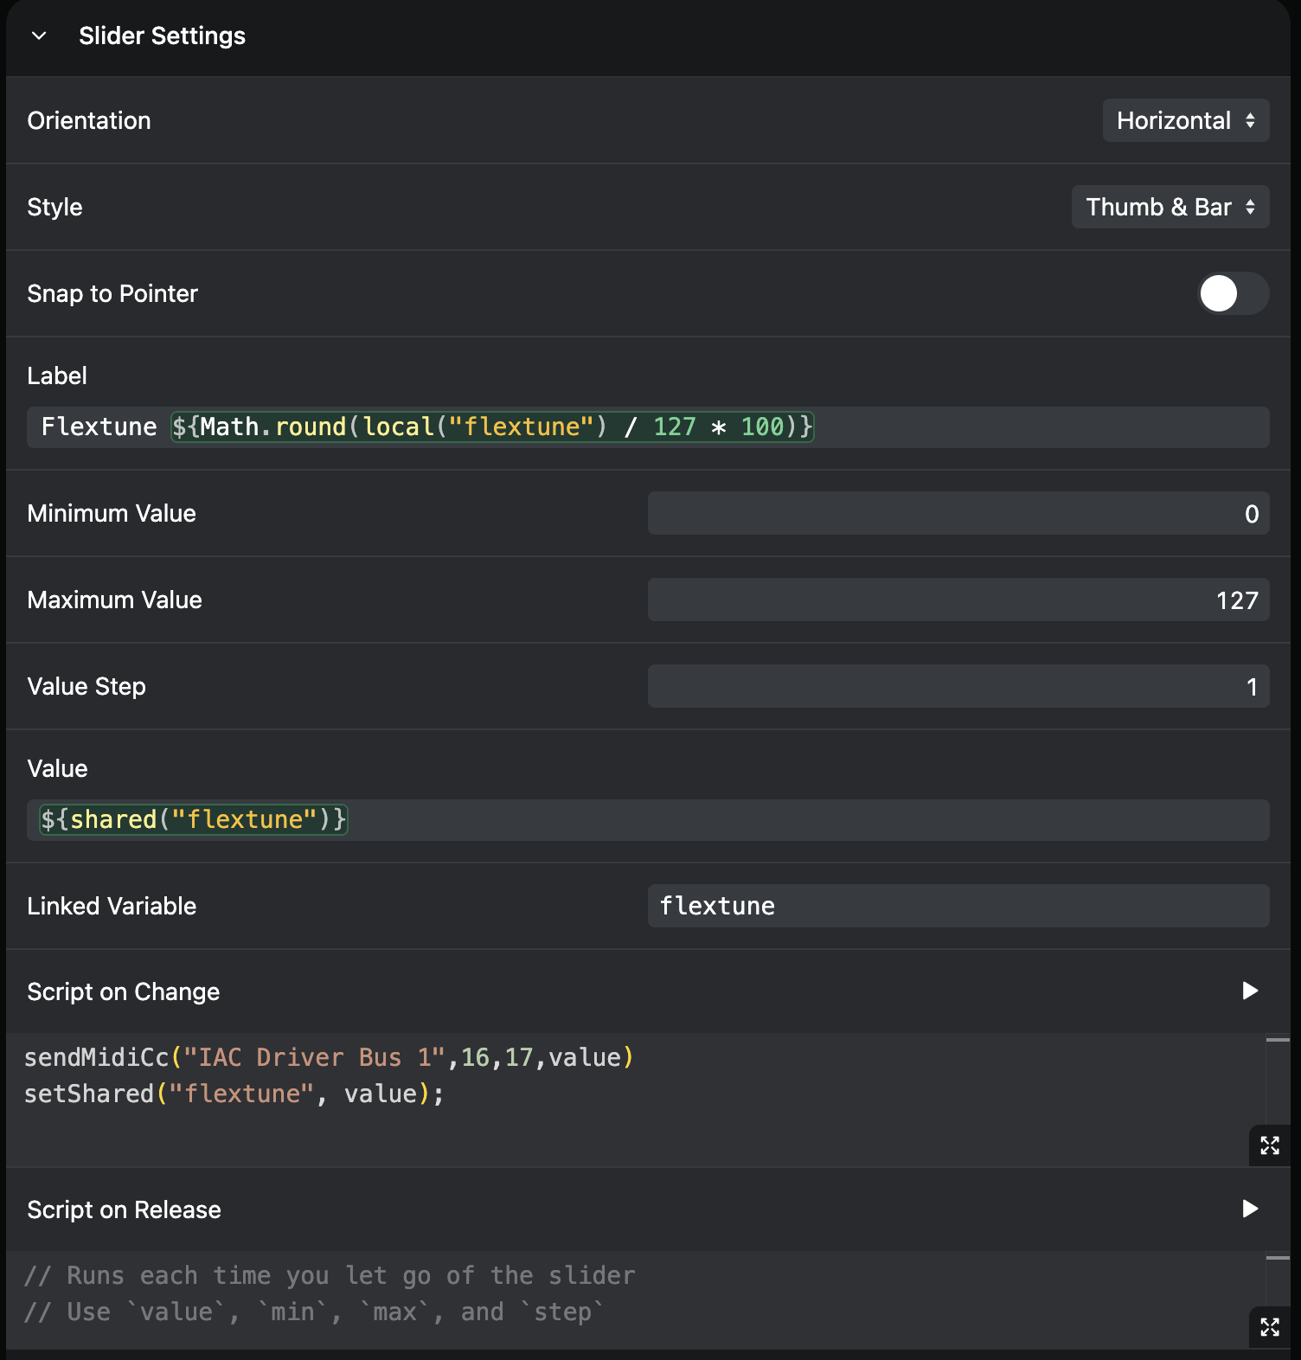Select the Value Step input field
This screenshot has height=1360, width=1301.
[958, 687]
